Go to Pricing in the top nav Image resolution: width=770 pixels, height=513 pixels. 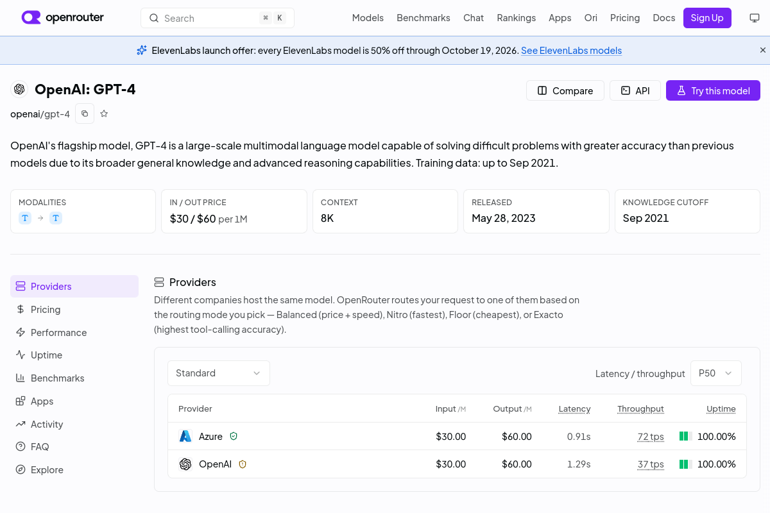625,18
